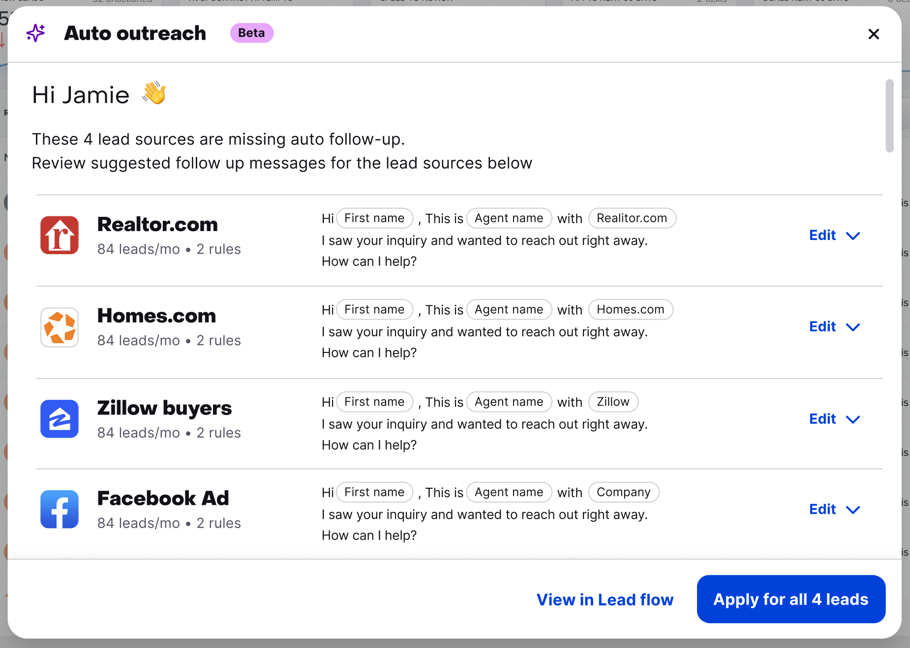Edit the Zillow buyers follow-up message
The image size is (910, 648).
coord(822,419)
